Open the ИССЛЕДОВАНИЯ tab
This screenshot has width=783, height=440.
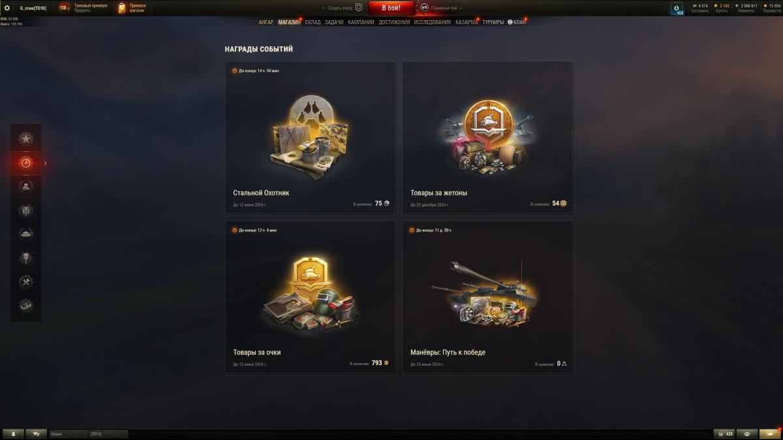[432, 22]
